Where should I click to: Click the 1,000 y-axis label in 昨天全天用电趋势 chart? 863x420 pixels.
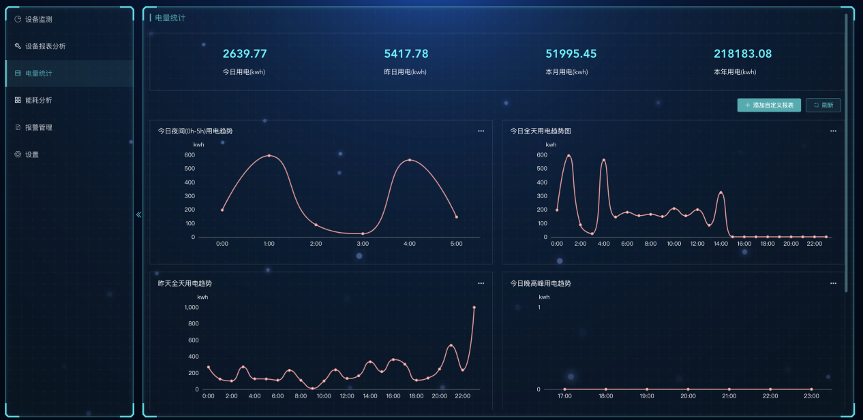(191, 308)
